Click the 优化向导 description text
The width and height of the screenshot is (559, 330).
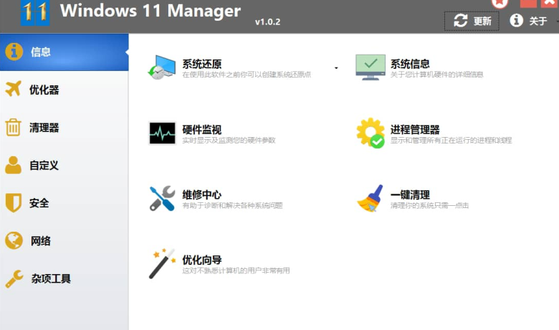(x=236, y=270)
